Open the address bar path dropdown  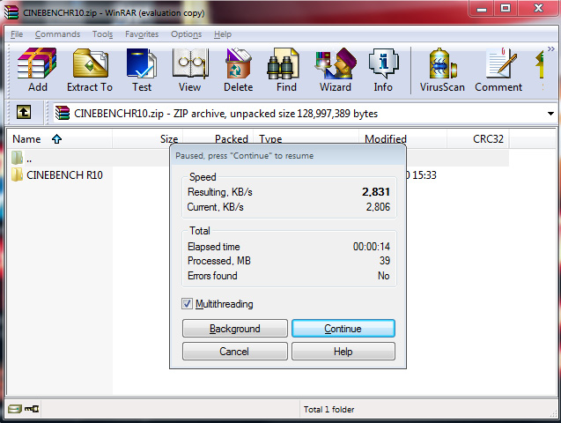(x=550, y=114)
